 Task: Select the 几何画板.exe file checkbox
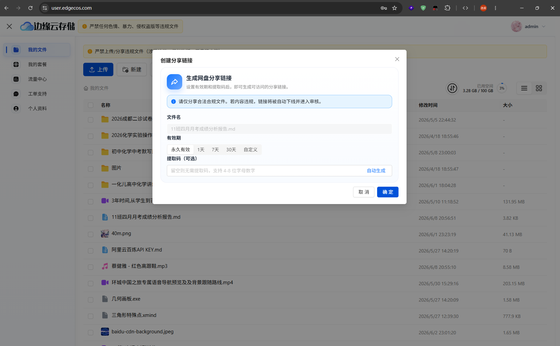point(91,300)
